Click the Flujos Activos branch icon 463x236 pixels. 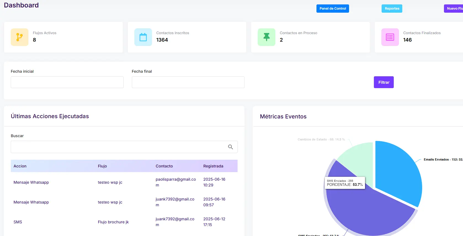click(x=19, y=37)
